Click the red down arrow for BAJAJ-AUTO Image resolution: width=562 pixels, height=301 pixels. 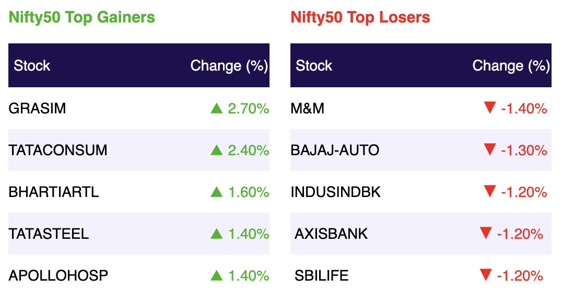489,149
